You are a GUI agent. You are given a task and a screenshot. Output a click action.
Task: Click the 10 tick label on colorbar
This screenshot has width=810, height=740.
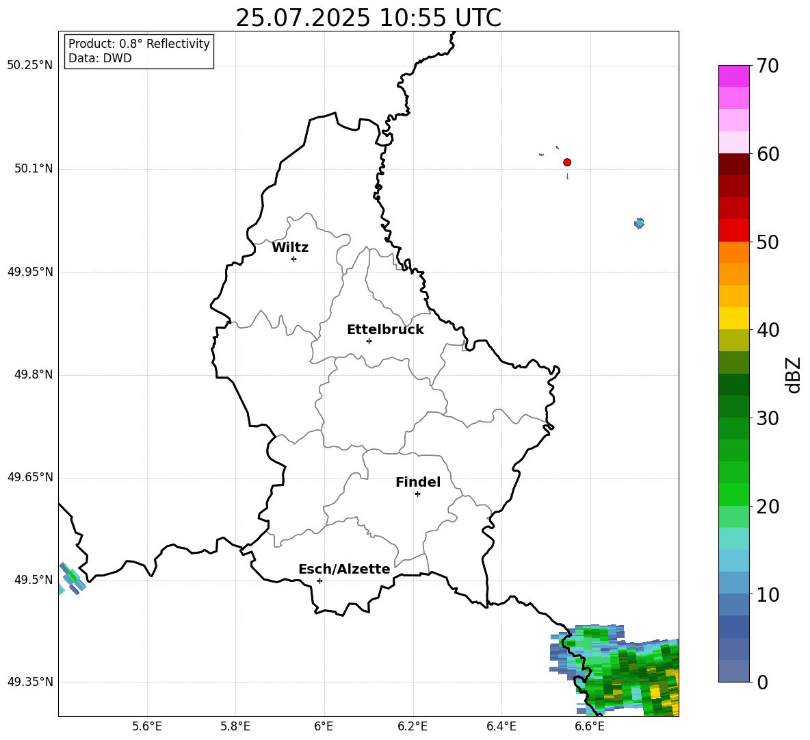coord(767,595)
